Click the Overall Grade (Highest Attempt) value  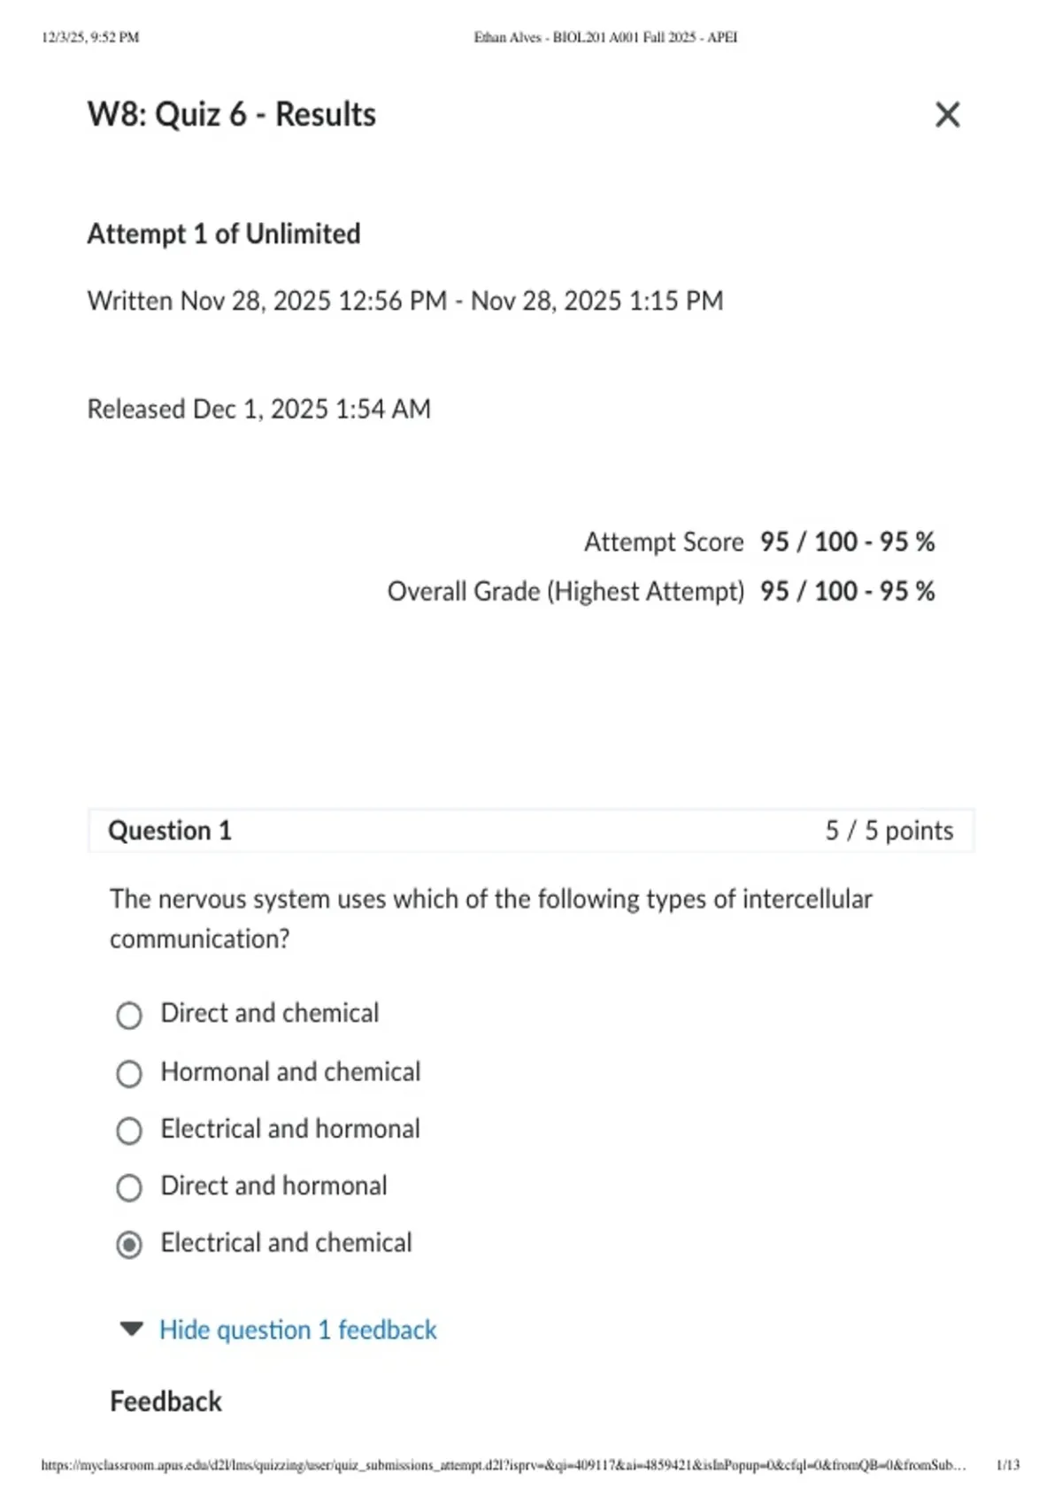(847, 591)
